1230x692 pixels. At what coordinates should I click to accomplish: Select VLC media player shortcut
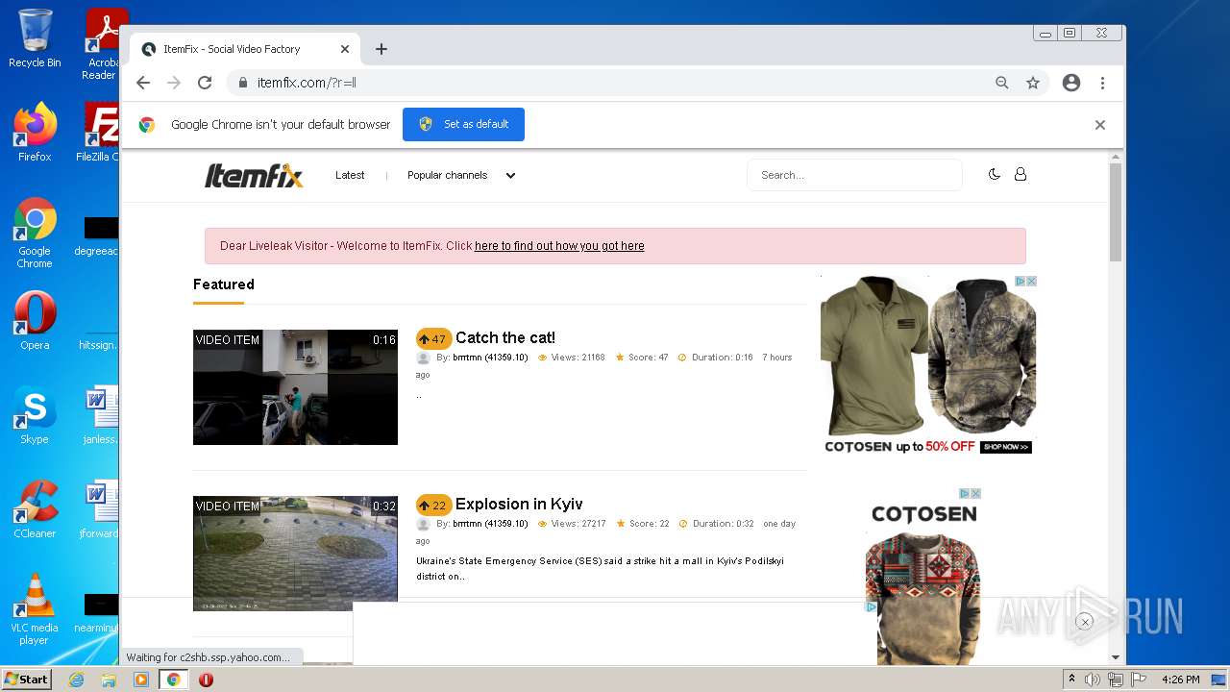[35, 609]
